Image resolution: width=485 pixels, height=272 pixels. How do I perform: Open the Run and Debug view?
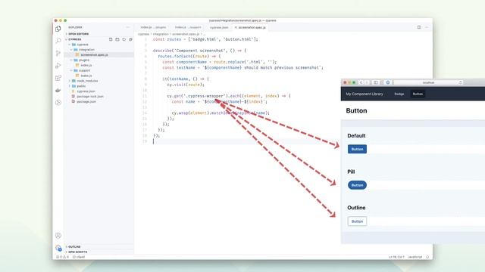[x=58, y=66]
